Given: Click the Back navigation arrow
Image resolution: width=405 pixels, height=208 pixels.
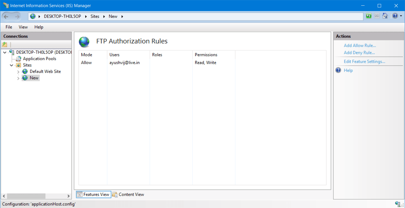Looking at the screenshot, I should 6,16.
